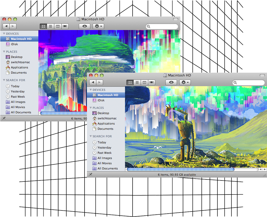Click All Movies folder icon in back window
Image resolution: width=267 pixels, height=217 pixels.
[8, 107]
